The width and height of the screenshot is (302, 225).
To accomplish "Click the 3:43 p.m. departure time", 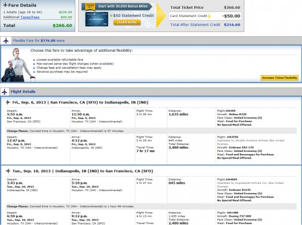I will (x=15, y=183).
